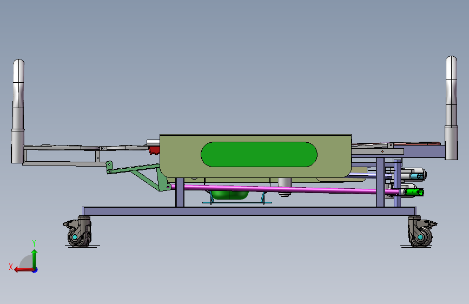Viewport: 469px width, 304px height.
Task: Select the right purple vertical support leg
Action: pos(380,182)
